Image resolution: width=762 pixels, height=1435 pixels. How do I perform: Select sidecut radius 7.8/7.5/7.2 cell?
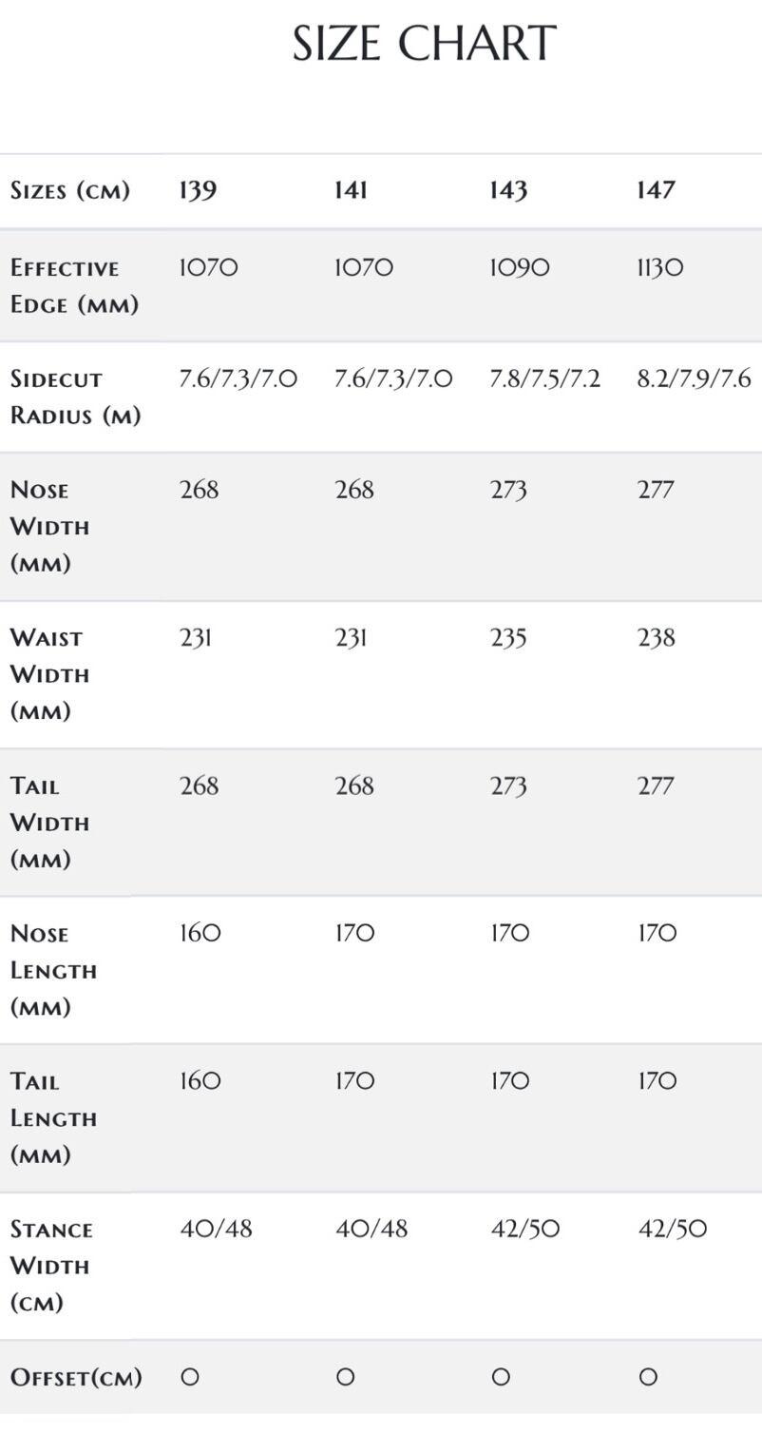pos(544,379)
